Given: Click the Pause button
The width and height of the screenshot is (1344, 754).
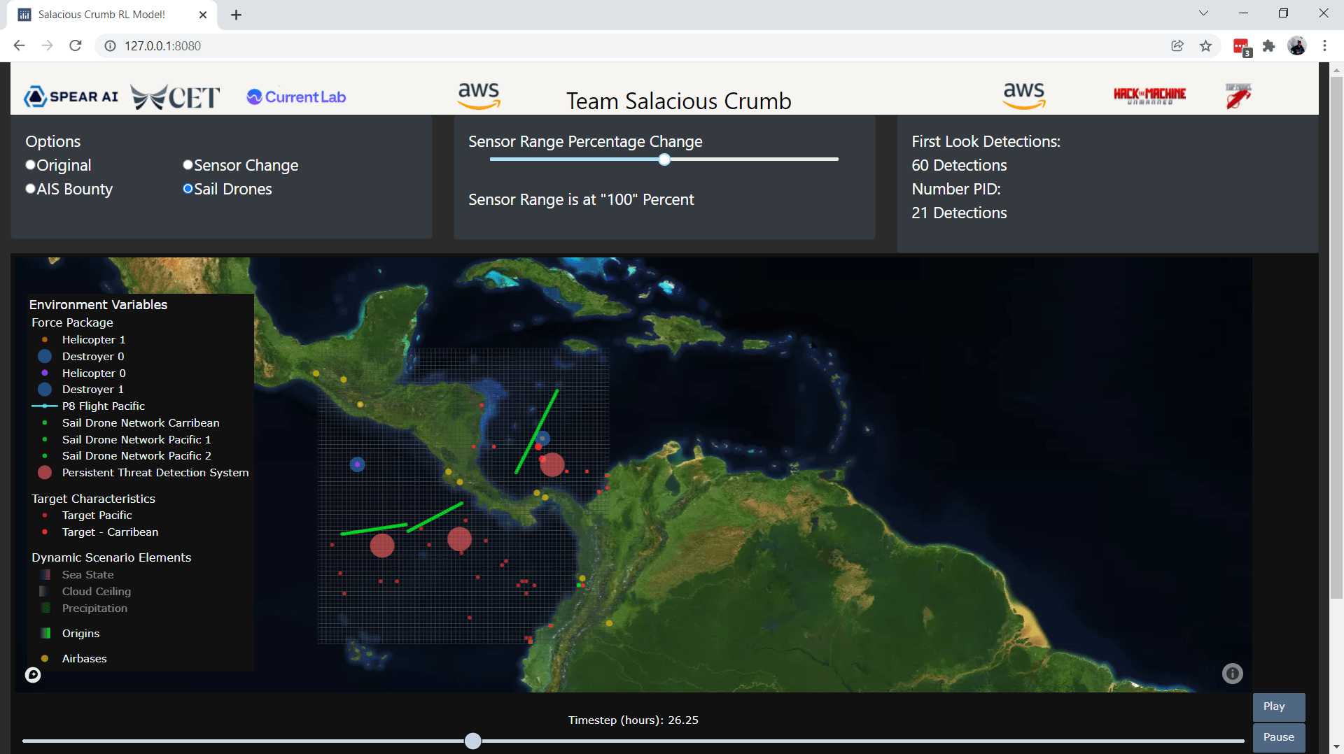Looking at the screenshot, I should [x=1278, y=737].
